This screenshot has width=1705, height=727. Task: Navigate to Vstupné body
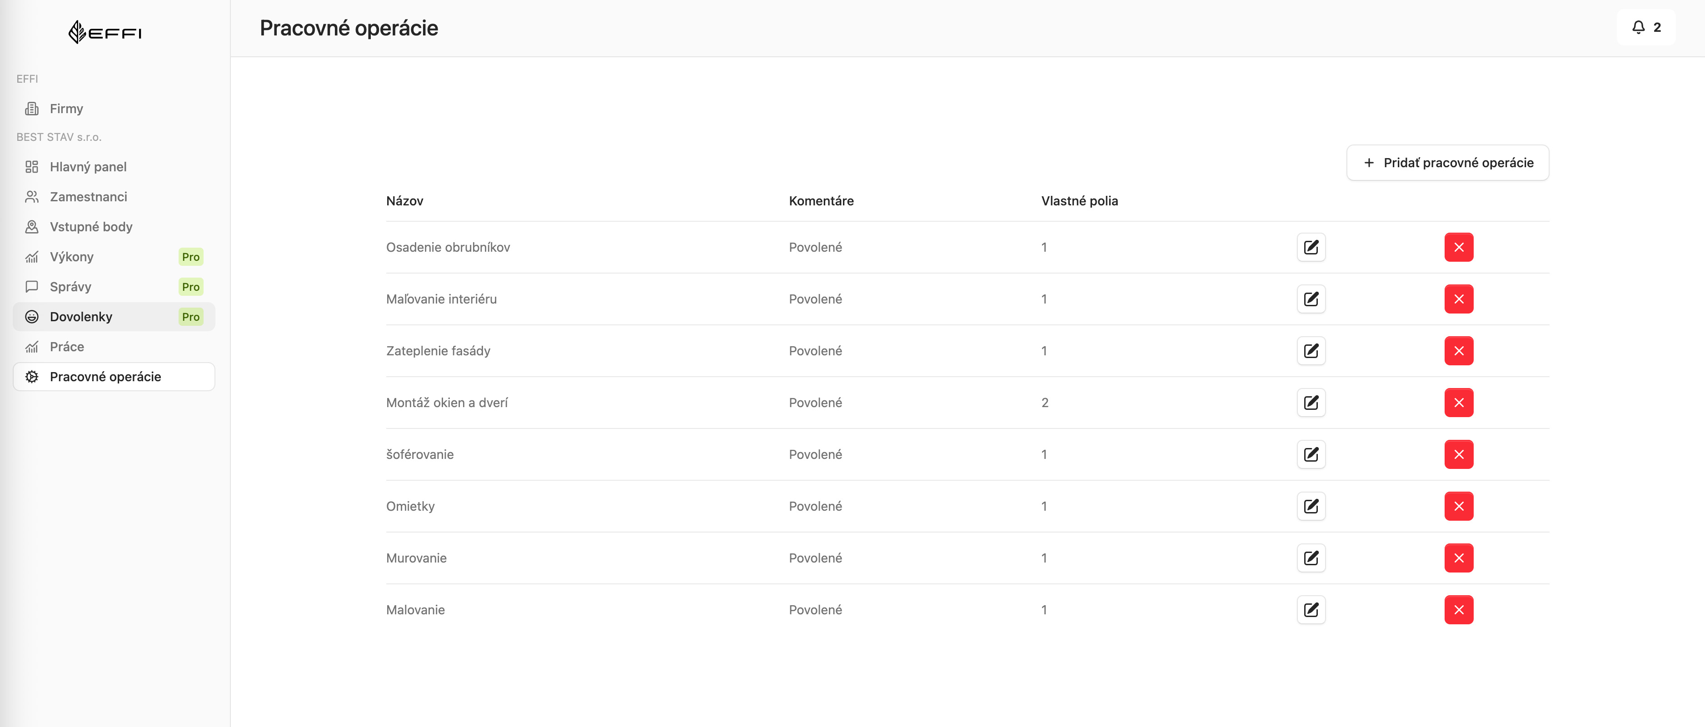91,227
